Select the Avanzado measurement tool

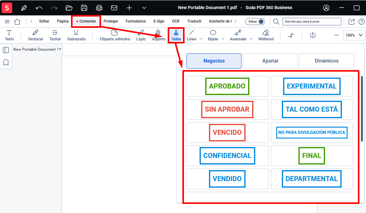click(x=238, y=35)
